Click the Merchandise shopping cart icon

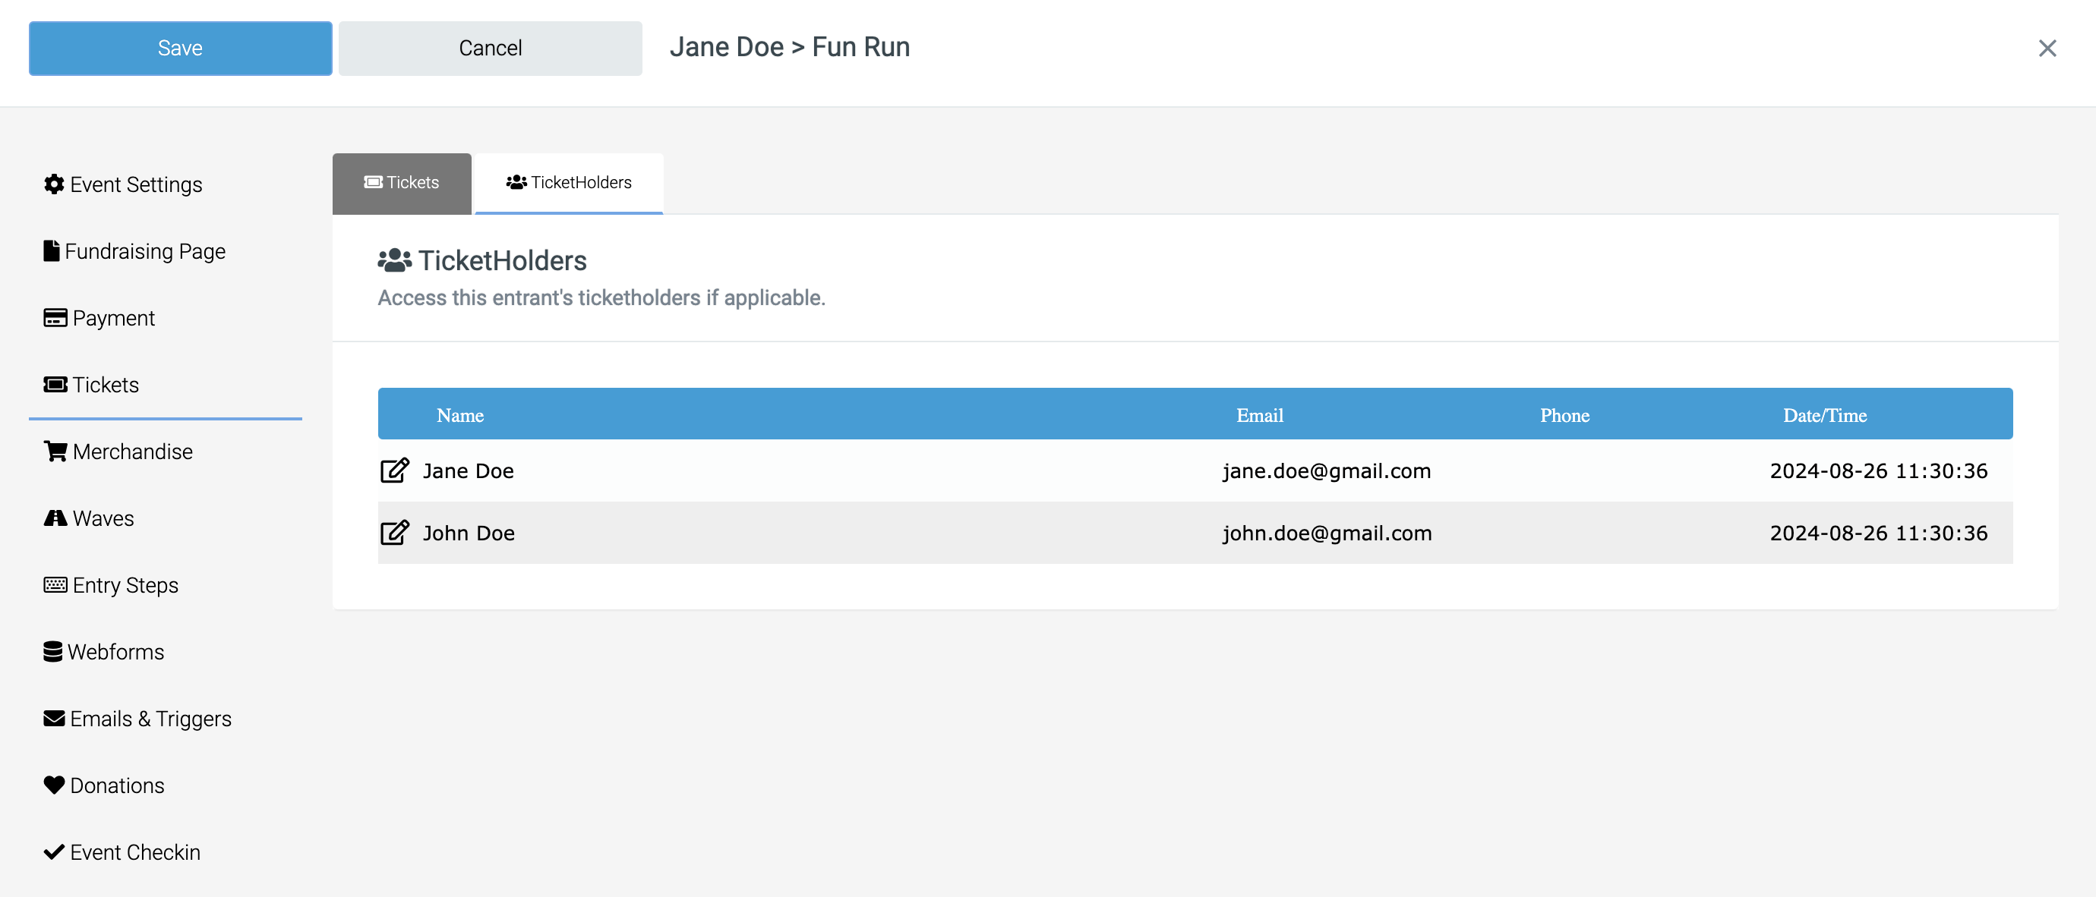pos(55,452)
